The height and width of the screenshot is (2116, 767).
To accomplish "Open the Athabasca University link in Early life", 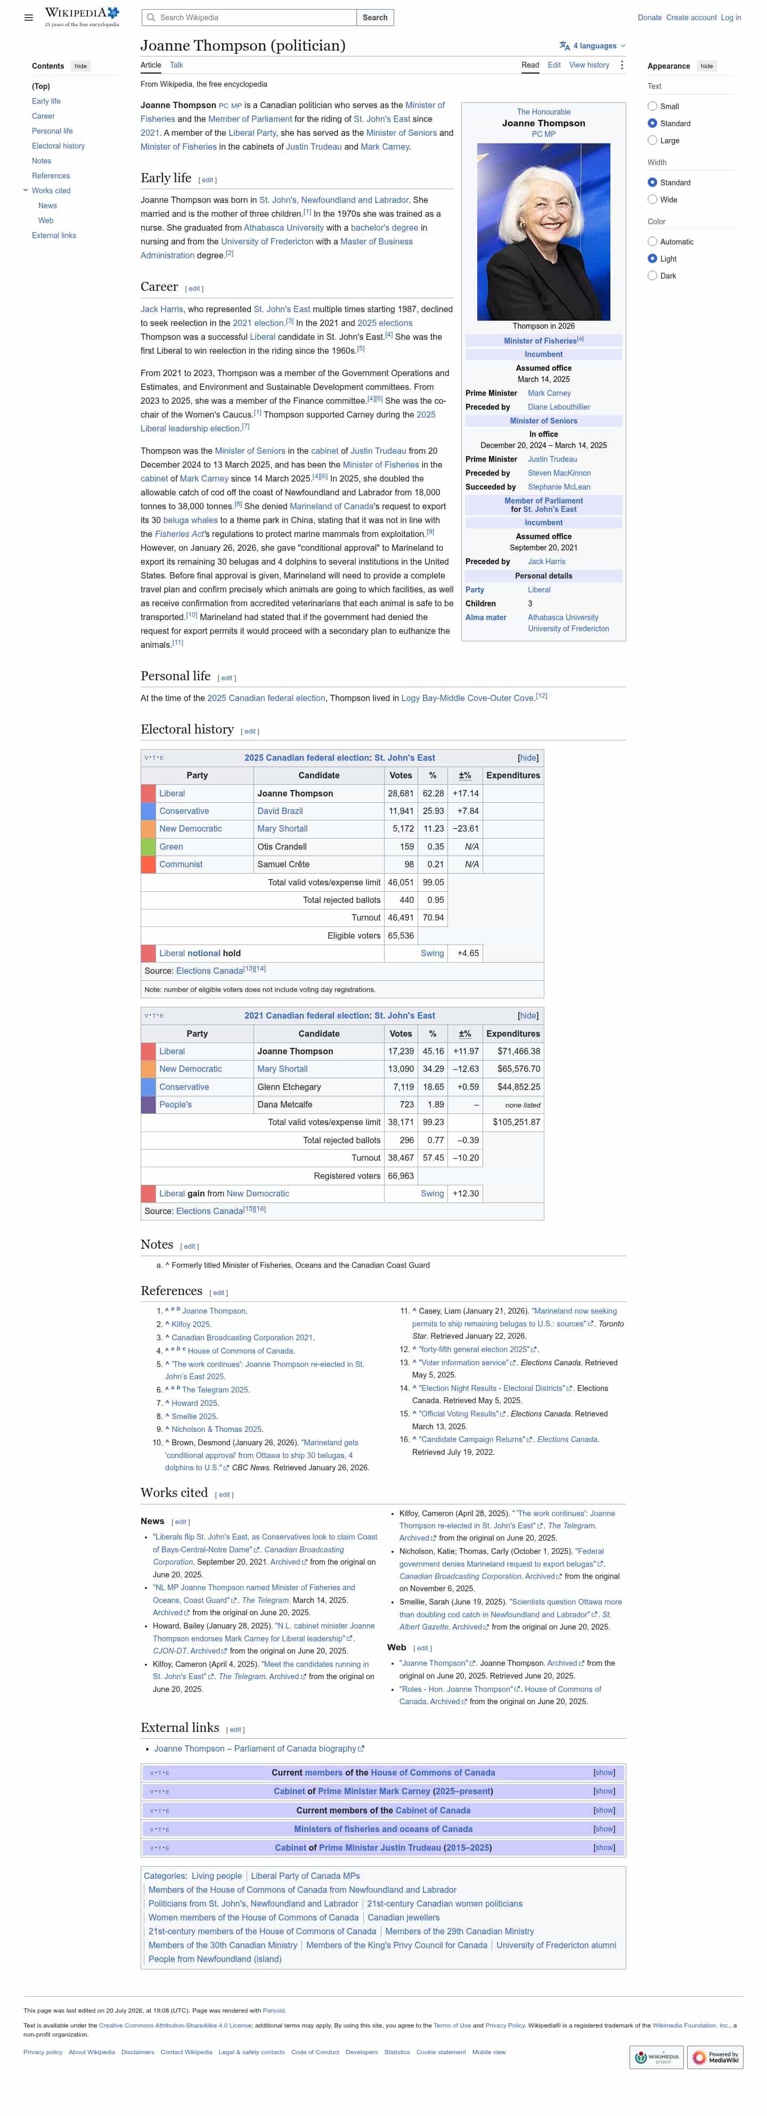I will pyautogui.click(x=283, y=227).
